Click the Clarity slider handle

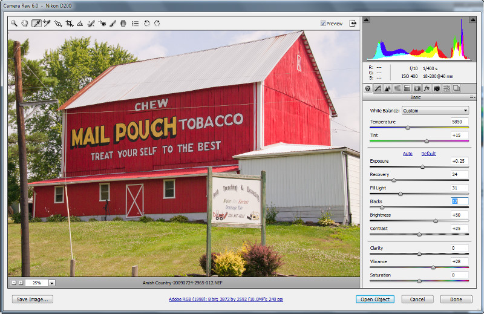[419, 253]
